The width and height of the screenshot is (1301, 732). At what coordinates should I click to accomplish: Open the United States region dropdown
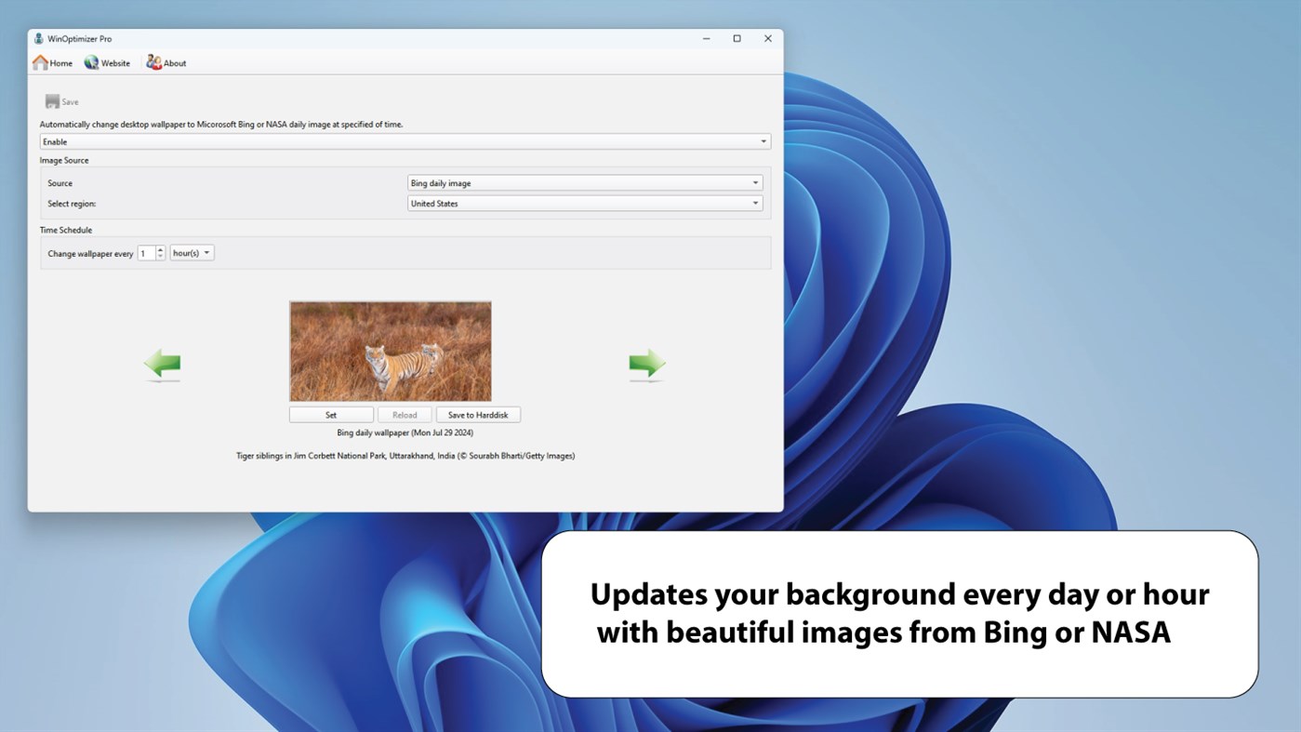pyautogui.click(x=585, y=203)
